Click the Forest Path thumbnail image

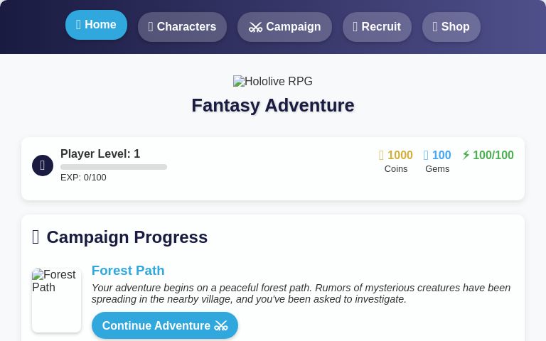tap(56, 300)
